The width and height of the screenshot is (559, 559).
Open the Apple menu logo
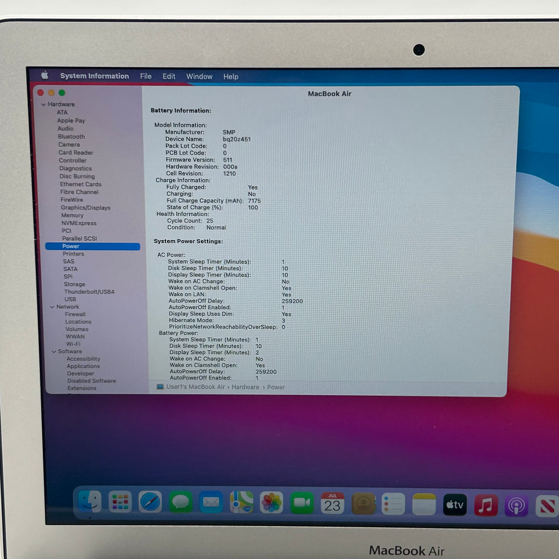point(45,75)
